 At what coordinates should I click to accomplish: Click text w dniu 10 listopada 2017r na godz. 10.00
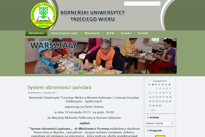[84, 112]
